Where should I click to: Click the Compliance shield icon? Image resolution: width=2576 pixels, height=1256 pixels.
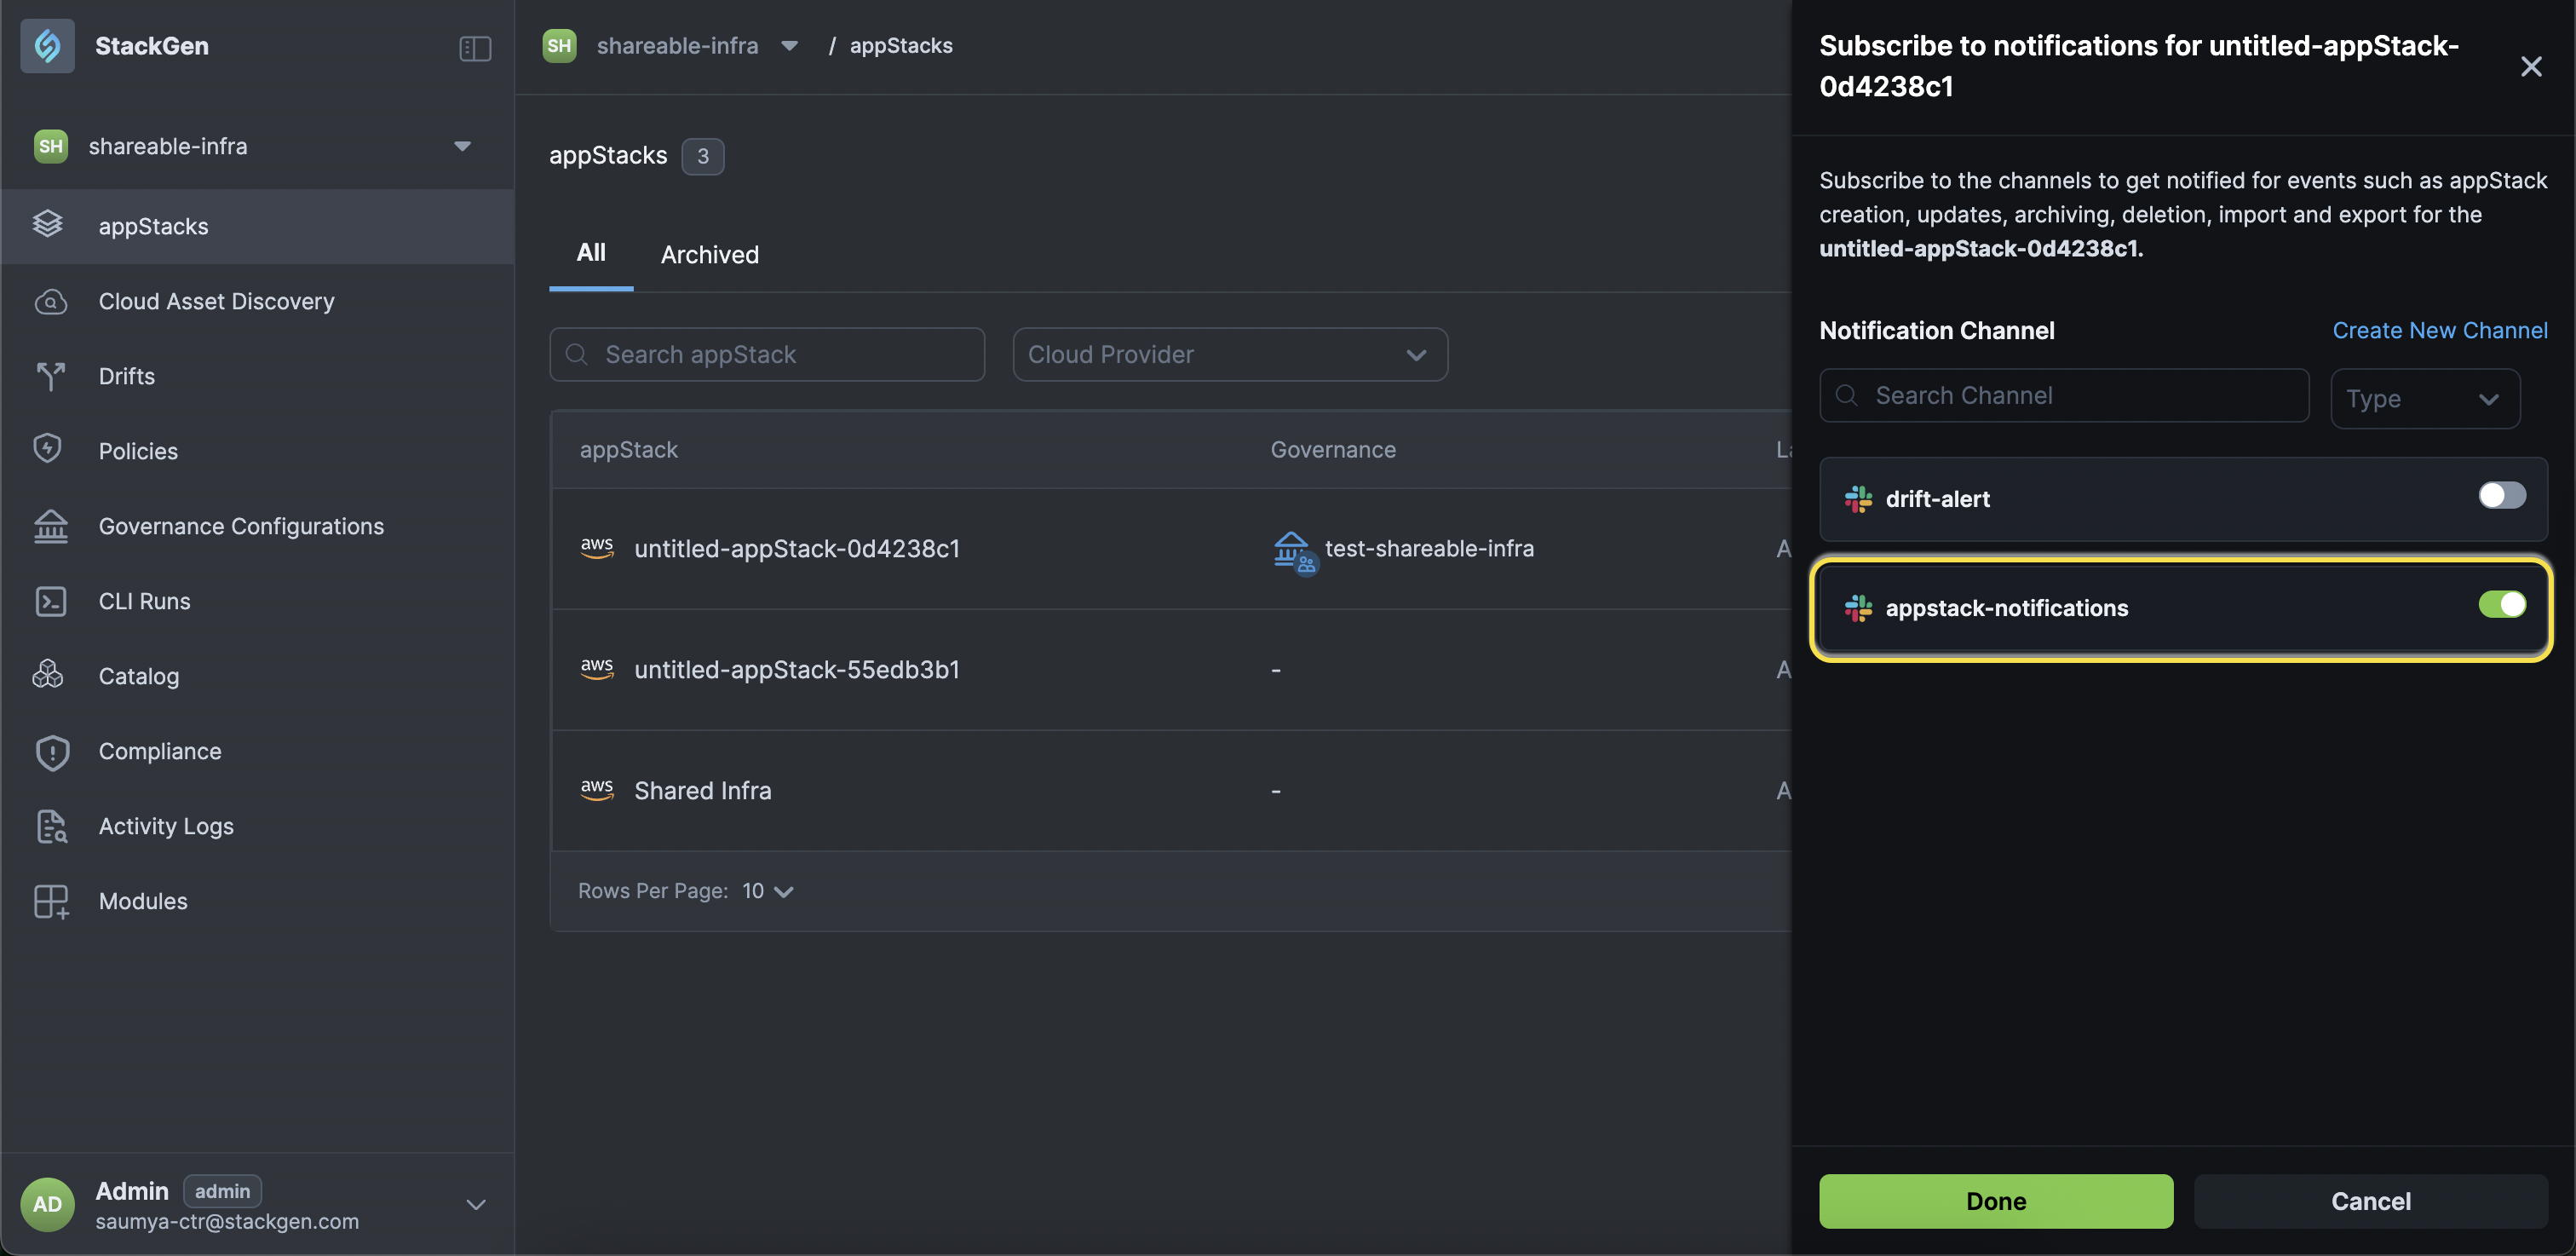(x=52, y=752)
